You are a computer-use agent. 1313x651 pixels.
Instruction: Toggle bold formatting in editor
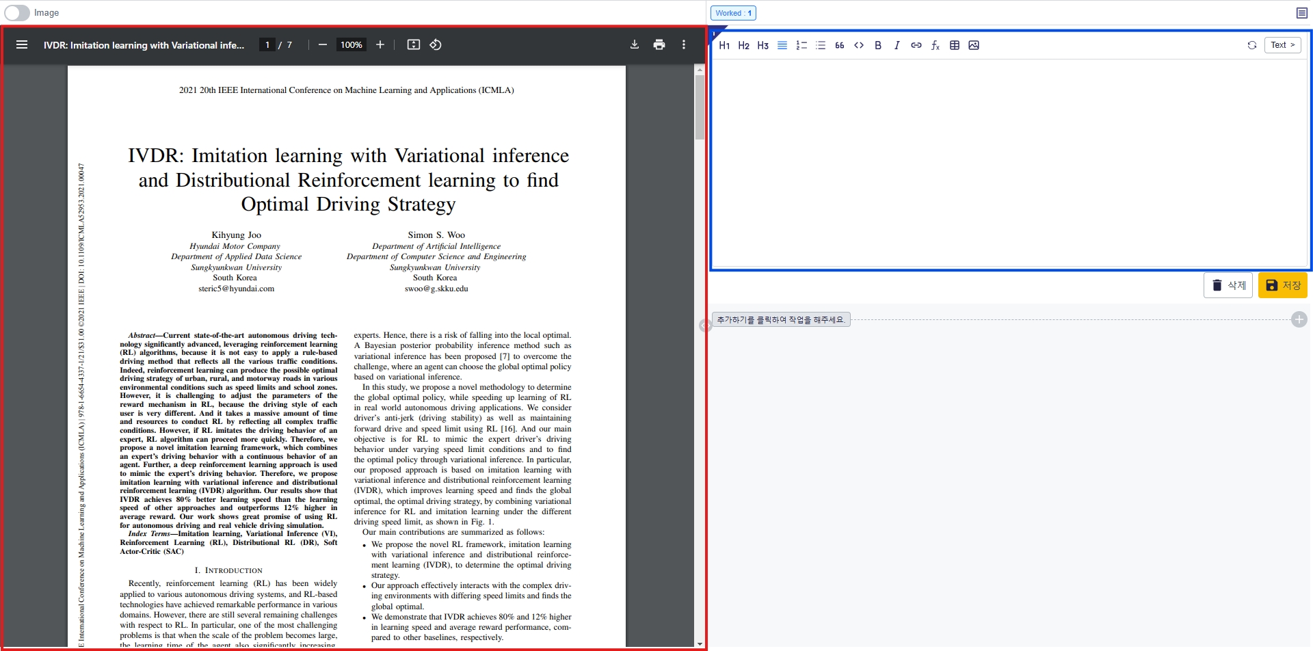click(878, 46)
